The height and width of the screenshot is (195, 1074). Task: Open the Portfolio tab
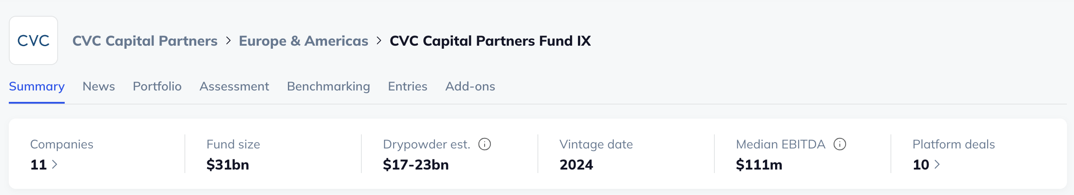coord(157,87)
